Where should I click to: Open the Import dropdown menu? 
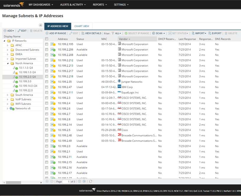point(198,33)
